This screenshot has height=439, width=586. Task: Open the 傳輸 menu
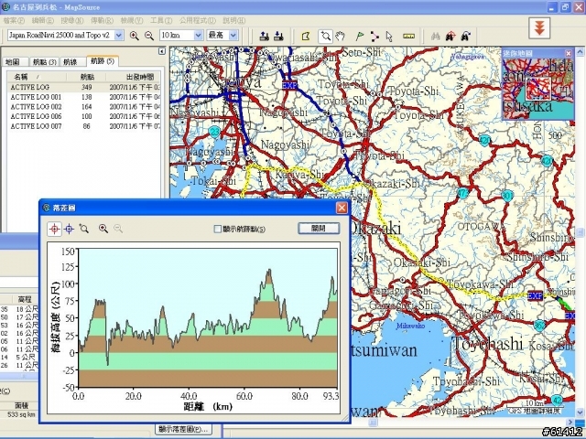point(102,20)
